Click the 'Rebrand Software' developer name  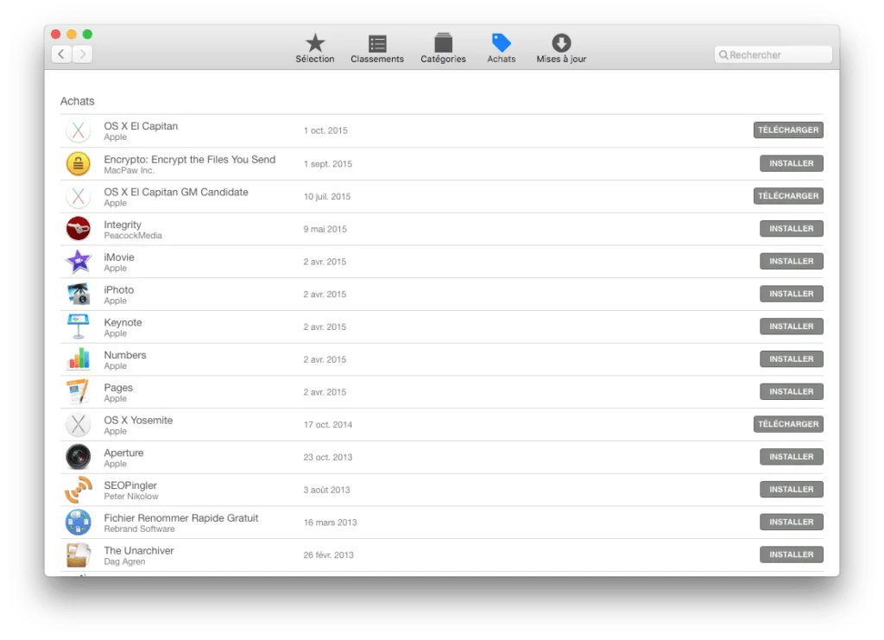pos(139,529)
